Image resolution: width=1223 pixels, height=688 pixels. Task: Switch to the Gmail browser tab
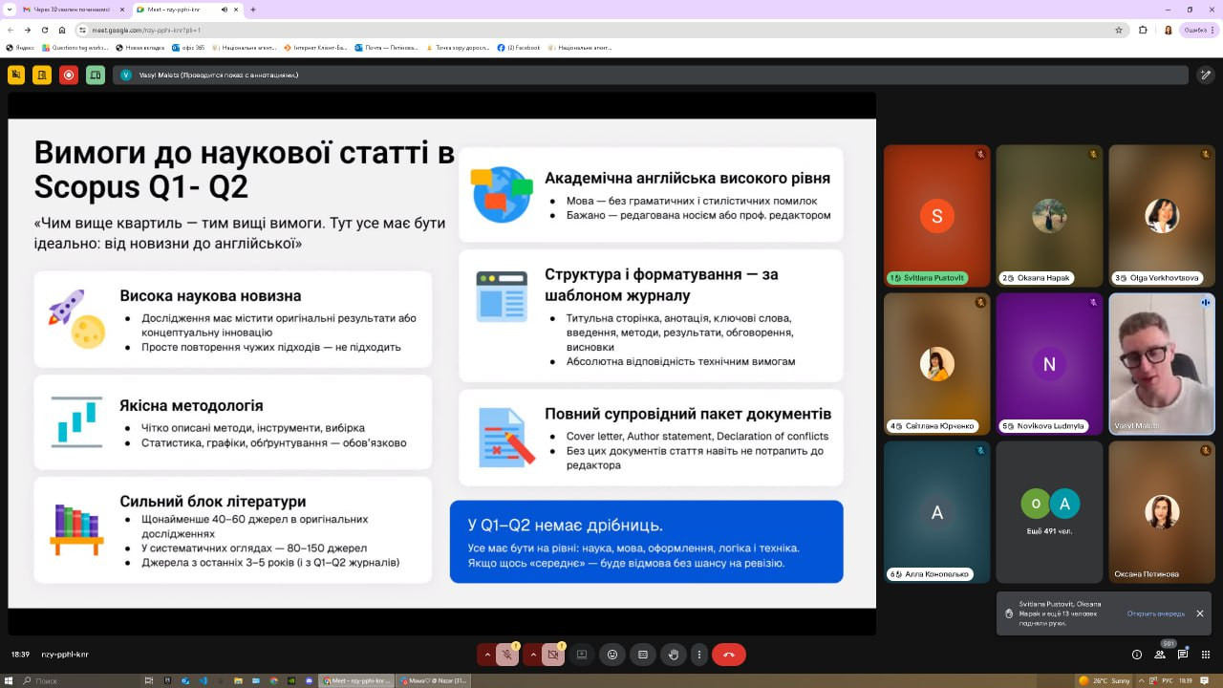67,10
